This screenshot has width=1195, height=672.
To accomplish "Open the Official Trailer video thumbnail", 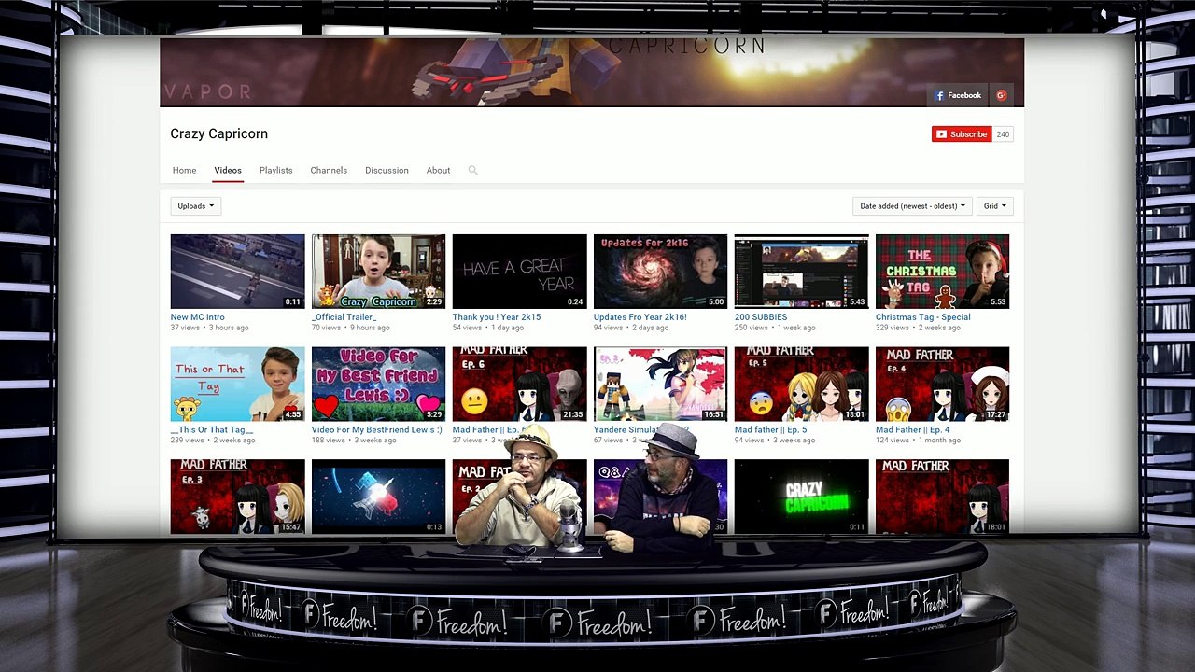I will tap(378, 272).
